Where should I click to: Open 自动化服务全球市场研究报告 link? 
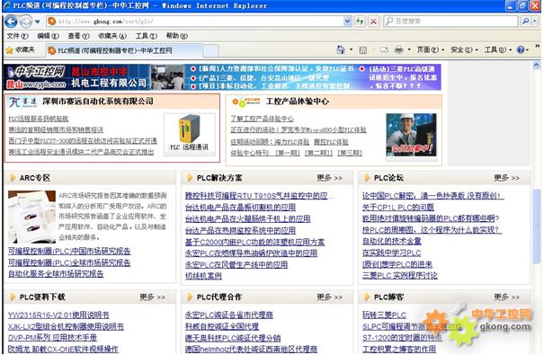click(x=56, y=274)
